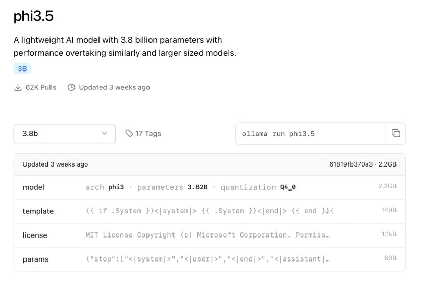Open the model file row
421x285 pixels.
point(33,187)
